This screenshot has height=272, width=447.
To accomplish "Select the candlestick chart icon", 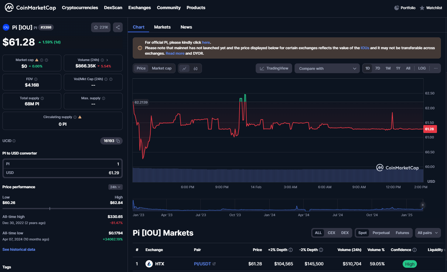I will click(x=196, y=69).
